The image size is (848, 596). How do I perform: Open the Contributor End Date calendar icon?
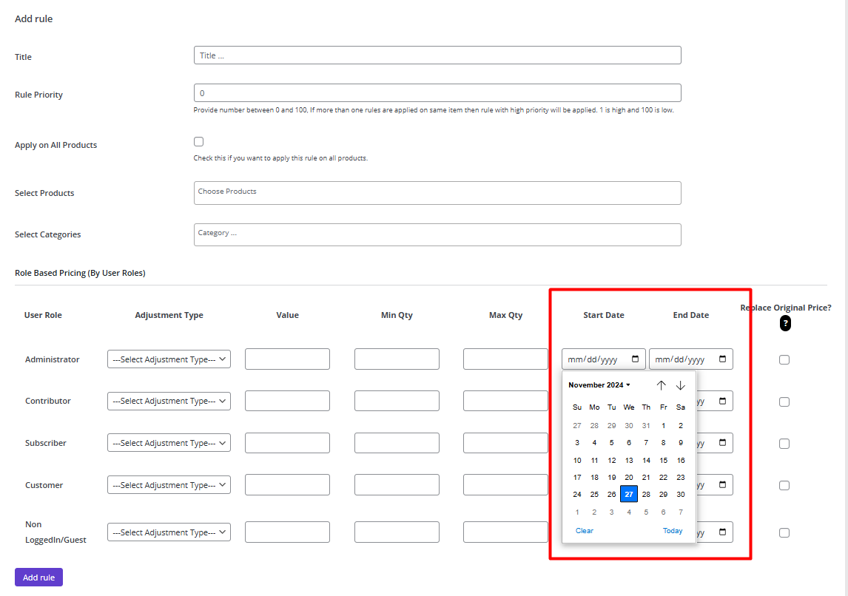point(722,402)
